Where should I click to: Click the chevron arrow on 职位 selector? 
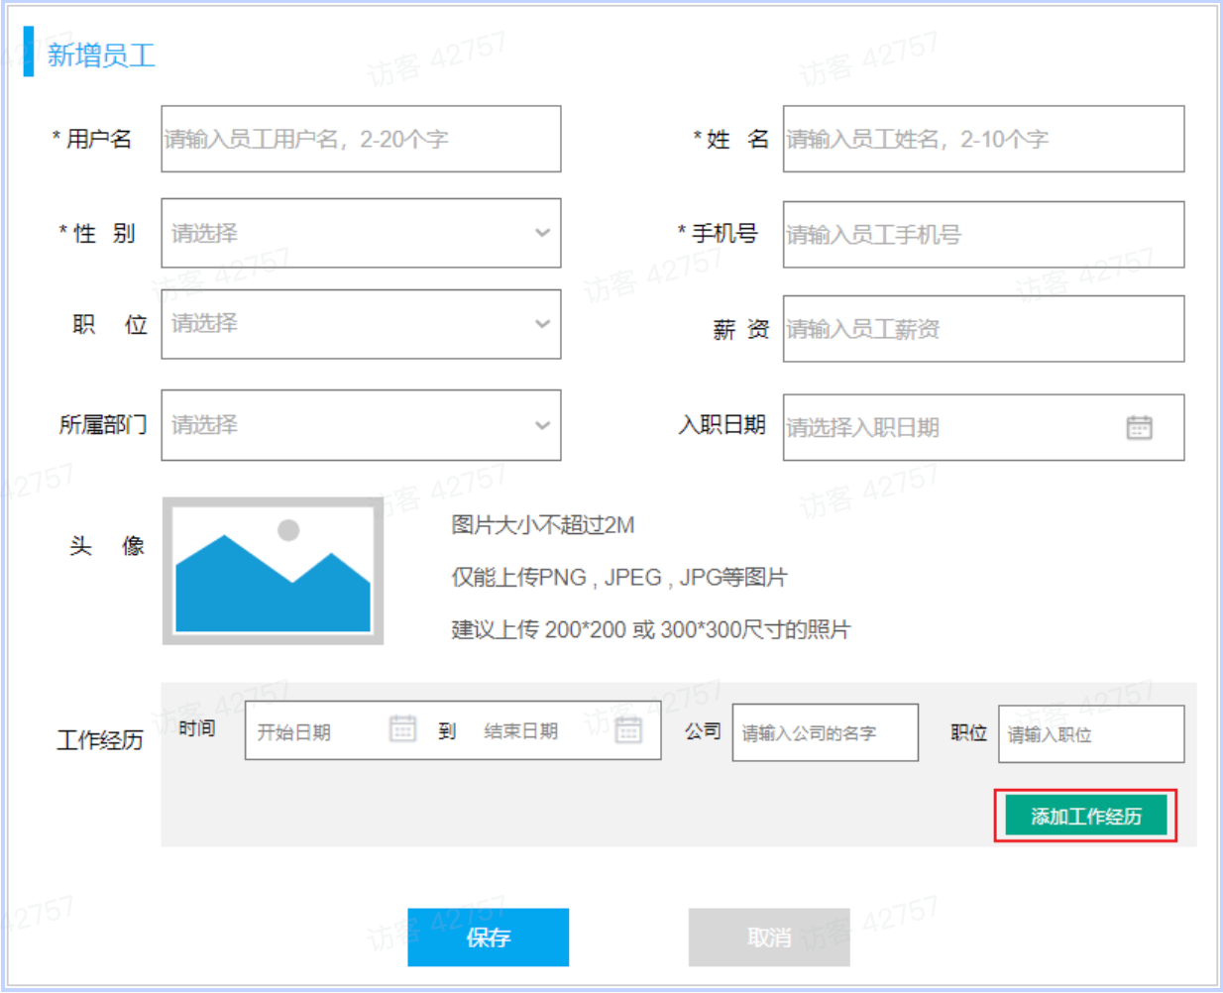[x=541, y=324]
